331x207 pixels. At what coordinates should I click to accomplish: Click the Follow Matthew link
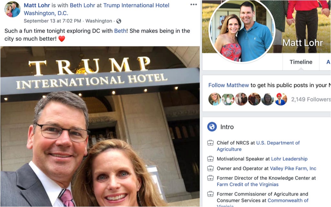click(x=229, y=85)
